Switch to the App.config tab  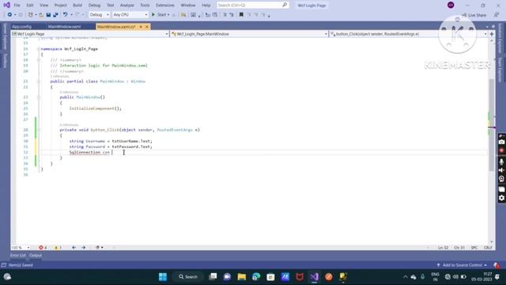pyautogui.click(x=21, y=26)
